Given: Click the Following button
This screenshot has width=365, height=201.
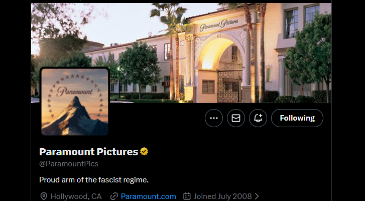Looking at the screenshot, I should pyautogui.click(x=297, y=118).
